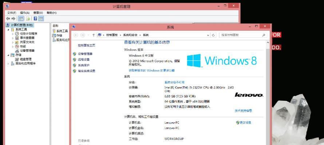Click 控制面板 in the breadcrumb path

(x=112, y=35)
